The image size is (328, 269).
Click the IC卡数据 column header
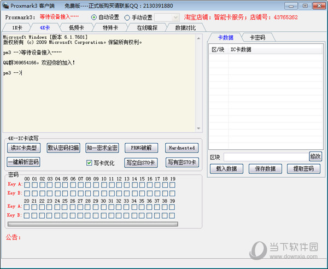click(275, 50)
